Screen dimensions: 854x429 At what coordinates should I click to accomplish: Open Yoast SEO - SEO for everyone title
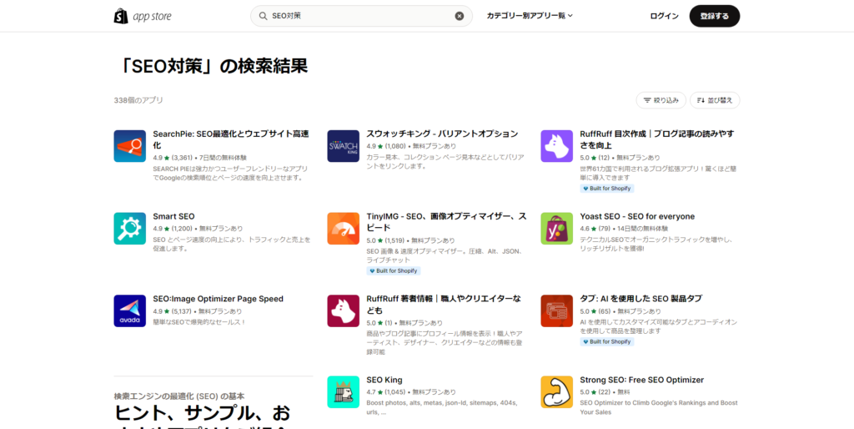[x=637, y=216]
